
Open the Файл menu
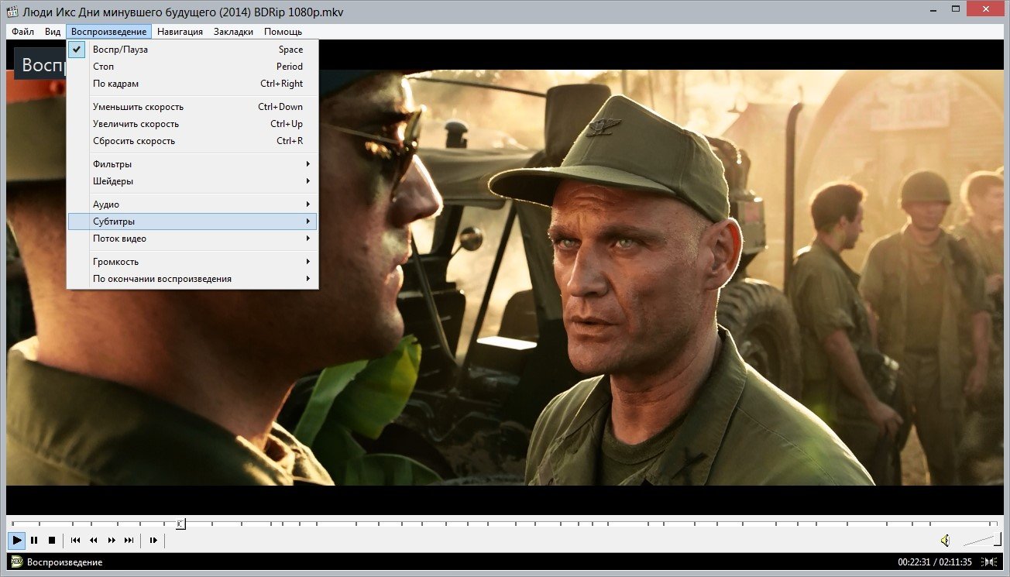pyautogui.click(x=23, y=32)
